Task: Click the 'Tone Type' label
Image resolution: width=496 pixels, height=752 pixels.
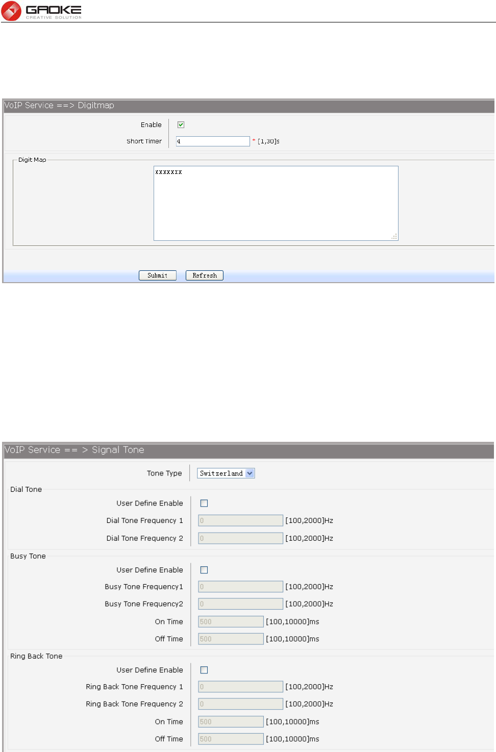Action: pos(164,473)
